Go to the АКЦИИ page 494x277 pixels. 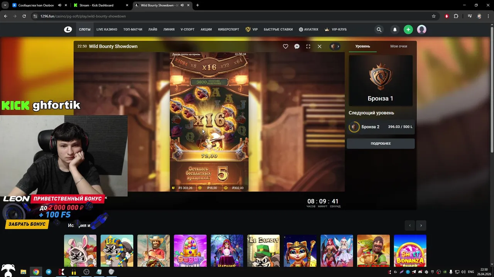point(206,29)
